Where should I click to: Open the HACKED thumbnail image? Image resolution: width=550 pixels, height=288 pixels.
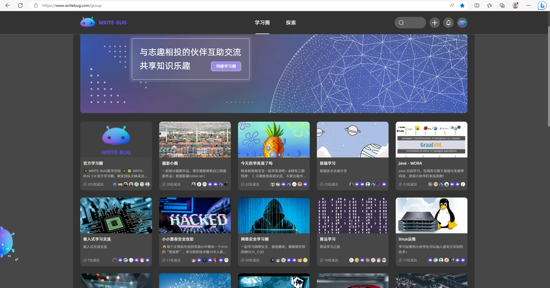point(195,215)
